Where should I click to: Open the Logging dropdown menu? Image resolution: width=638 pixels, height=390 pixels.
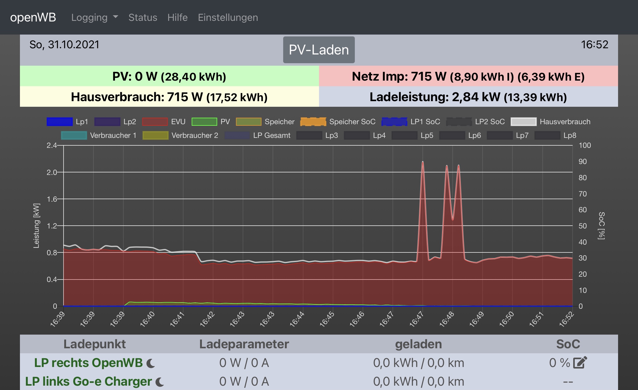pos(94,17)
